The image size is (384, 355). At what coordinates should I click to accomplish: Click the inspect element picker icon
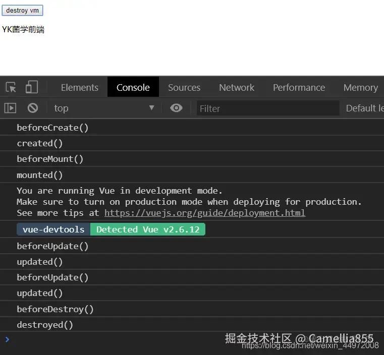(x=11, y=87)
